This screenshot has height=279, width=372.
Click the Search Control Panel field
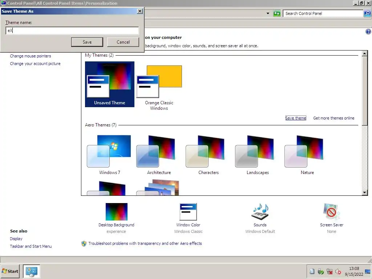[323, 13]
